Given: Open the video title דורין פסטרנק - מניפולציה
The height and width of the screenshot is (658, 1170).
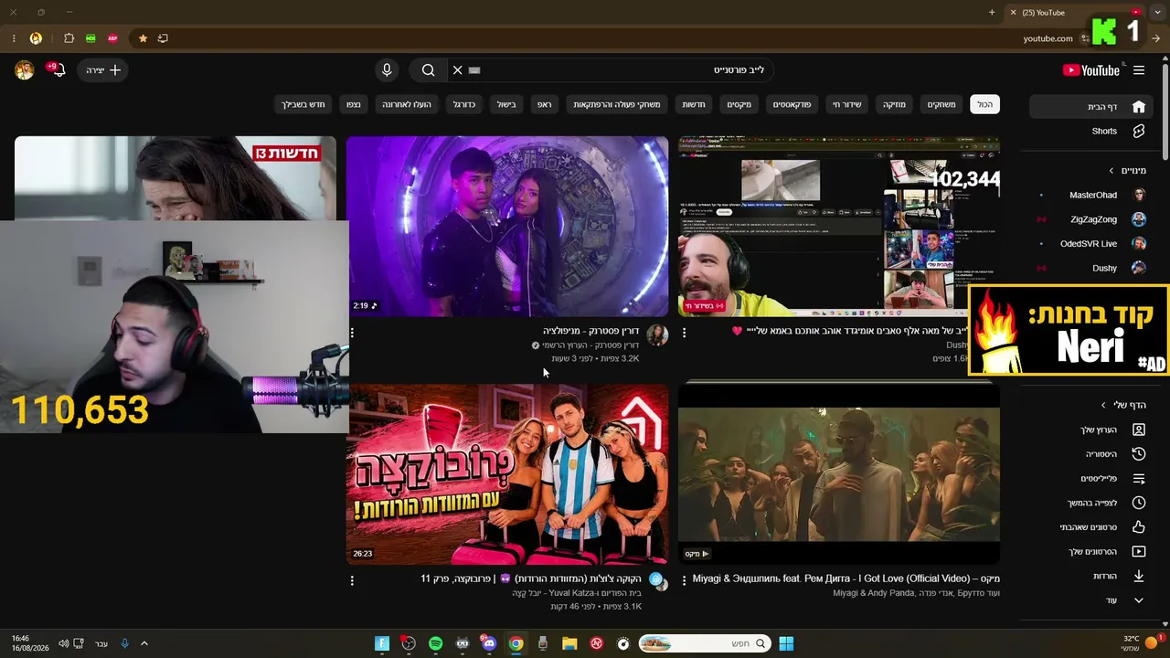Looking at the screenshot, I should pyautogui.click(x=591, y=331).
